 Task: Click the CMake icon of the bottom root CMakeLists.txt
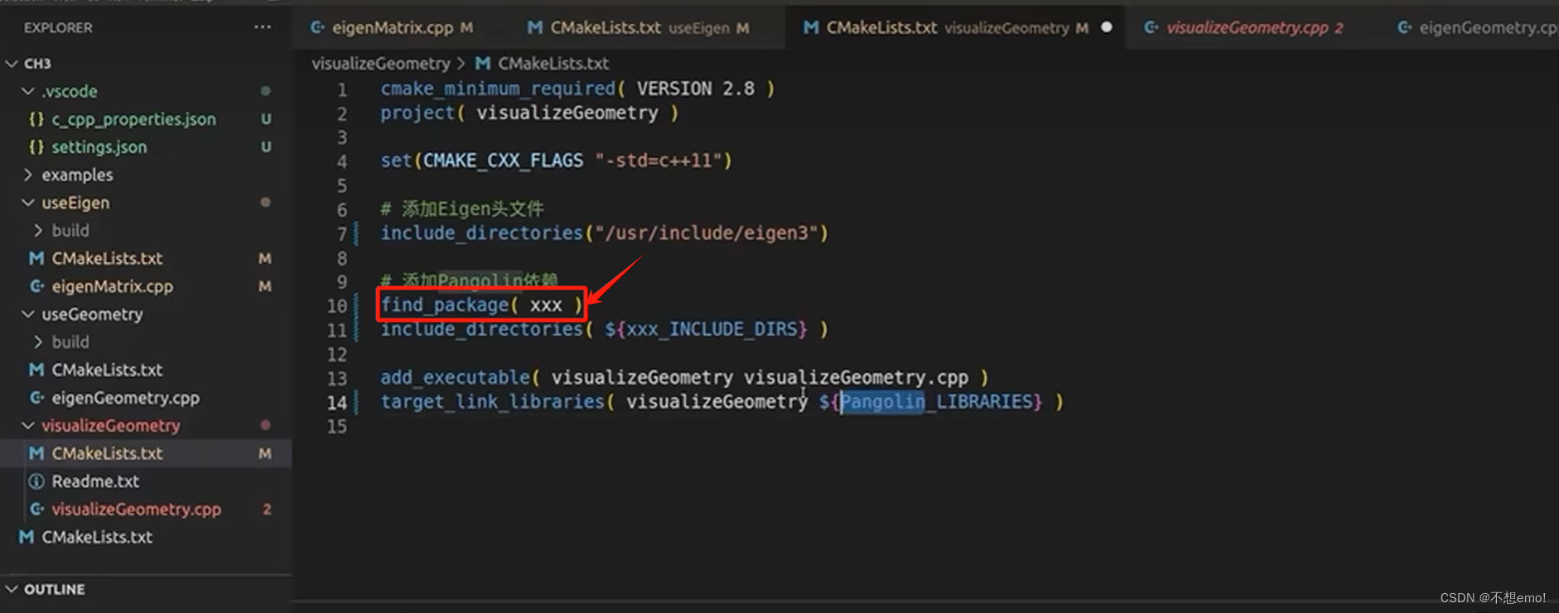(x=27, y=537)
